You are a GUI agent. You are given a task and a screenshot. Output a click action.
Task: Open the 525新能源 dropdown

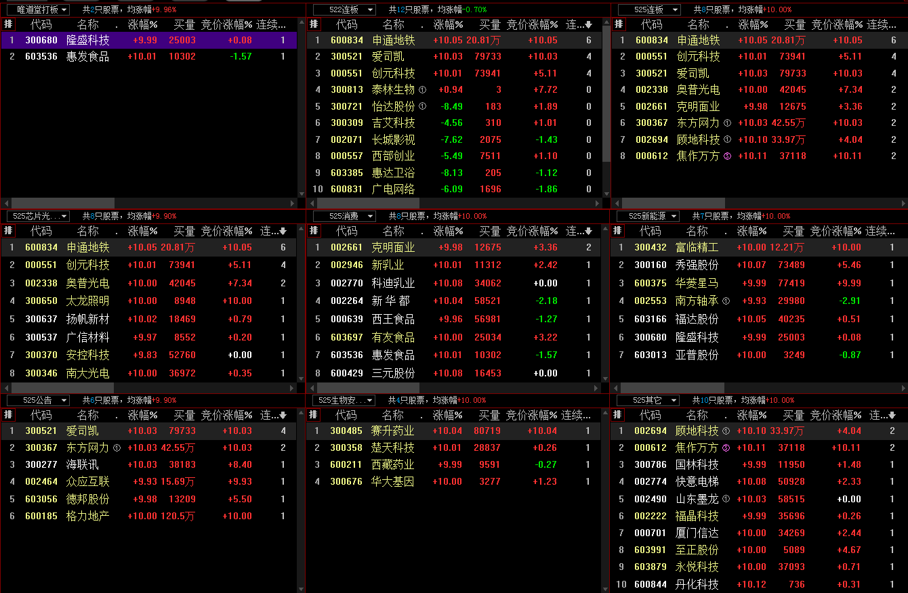click(x=676, y=216)
